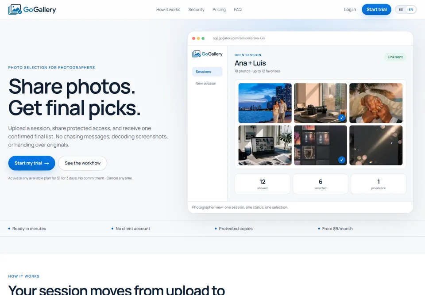Click the Activate any available plan fine print
The width and height of the screenshot is (425, 295).
pyautogui.click(x=70, y=178)
